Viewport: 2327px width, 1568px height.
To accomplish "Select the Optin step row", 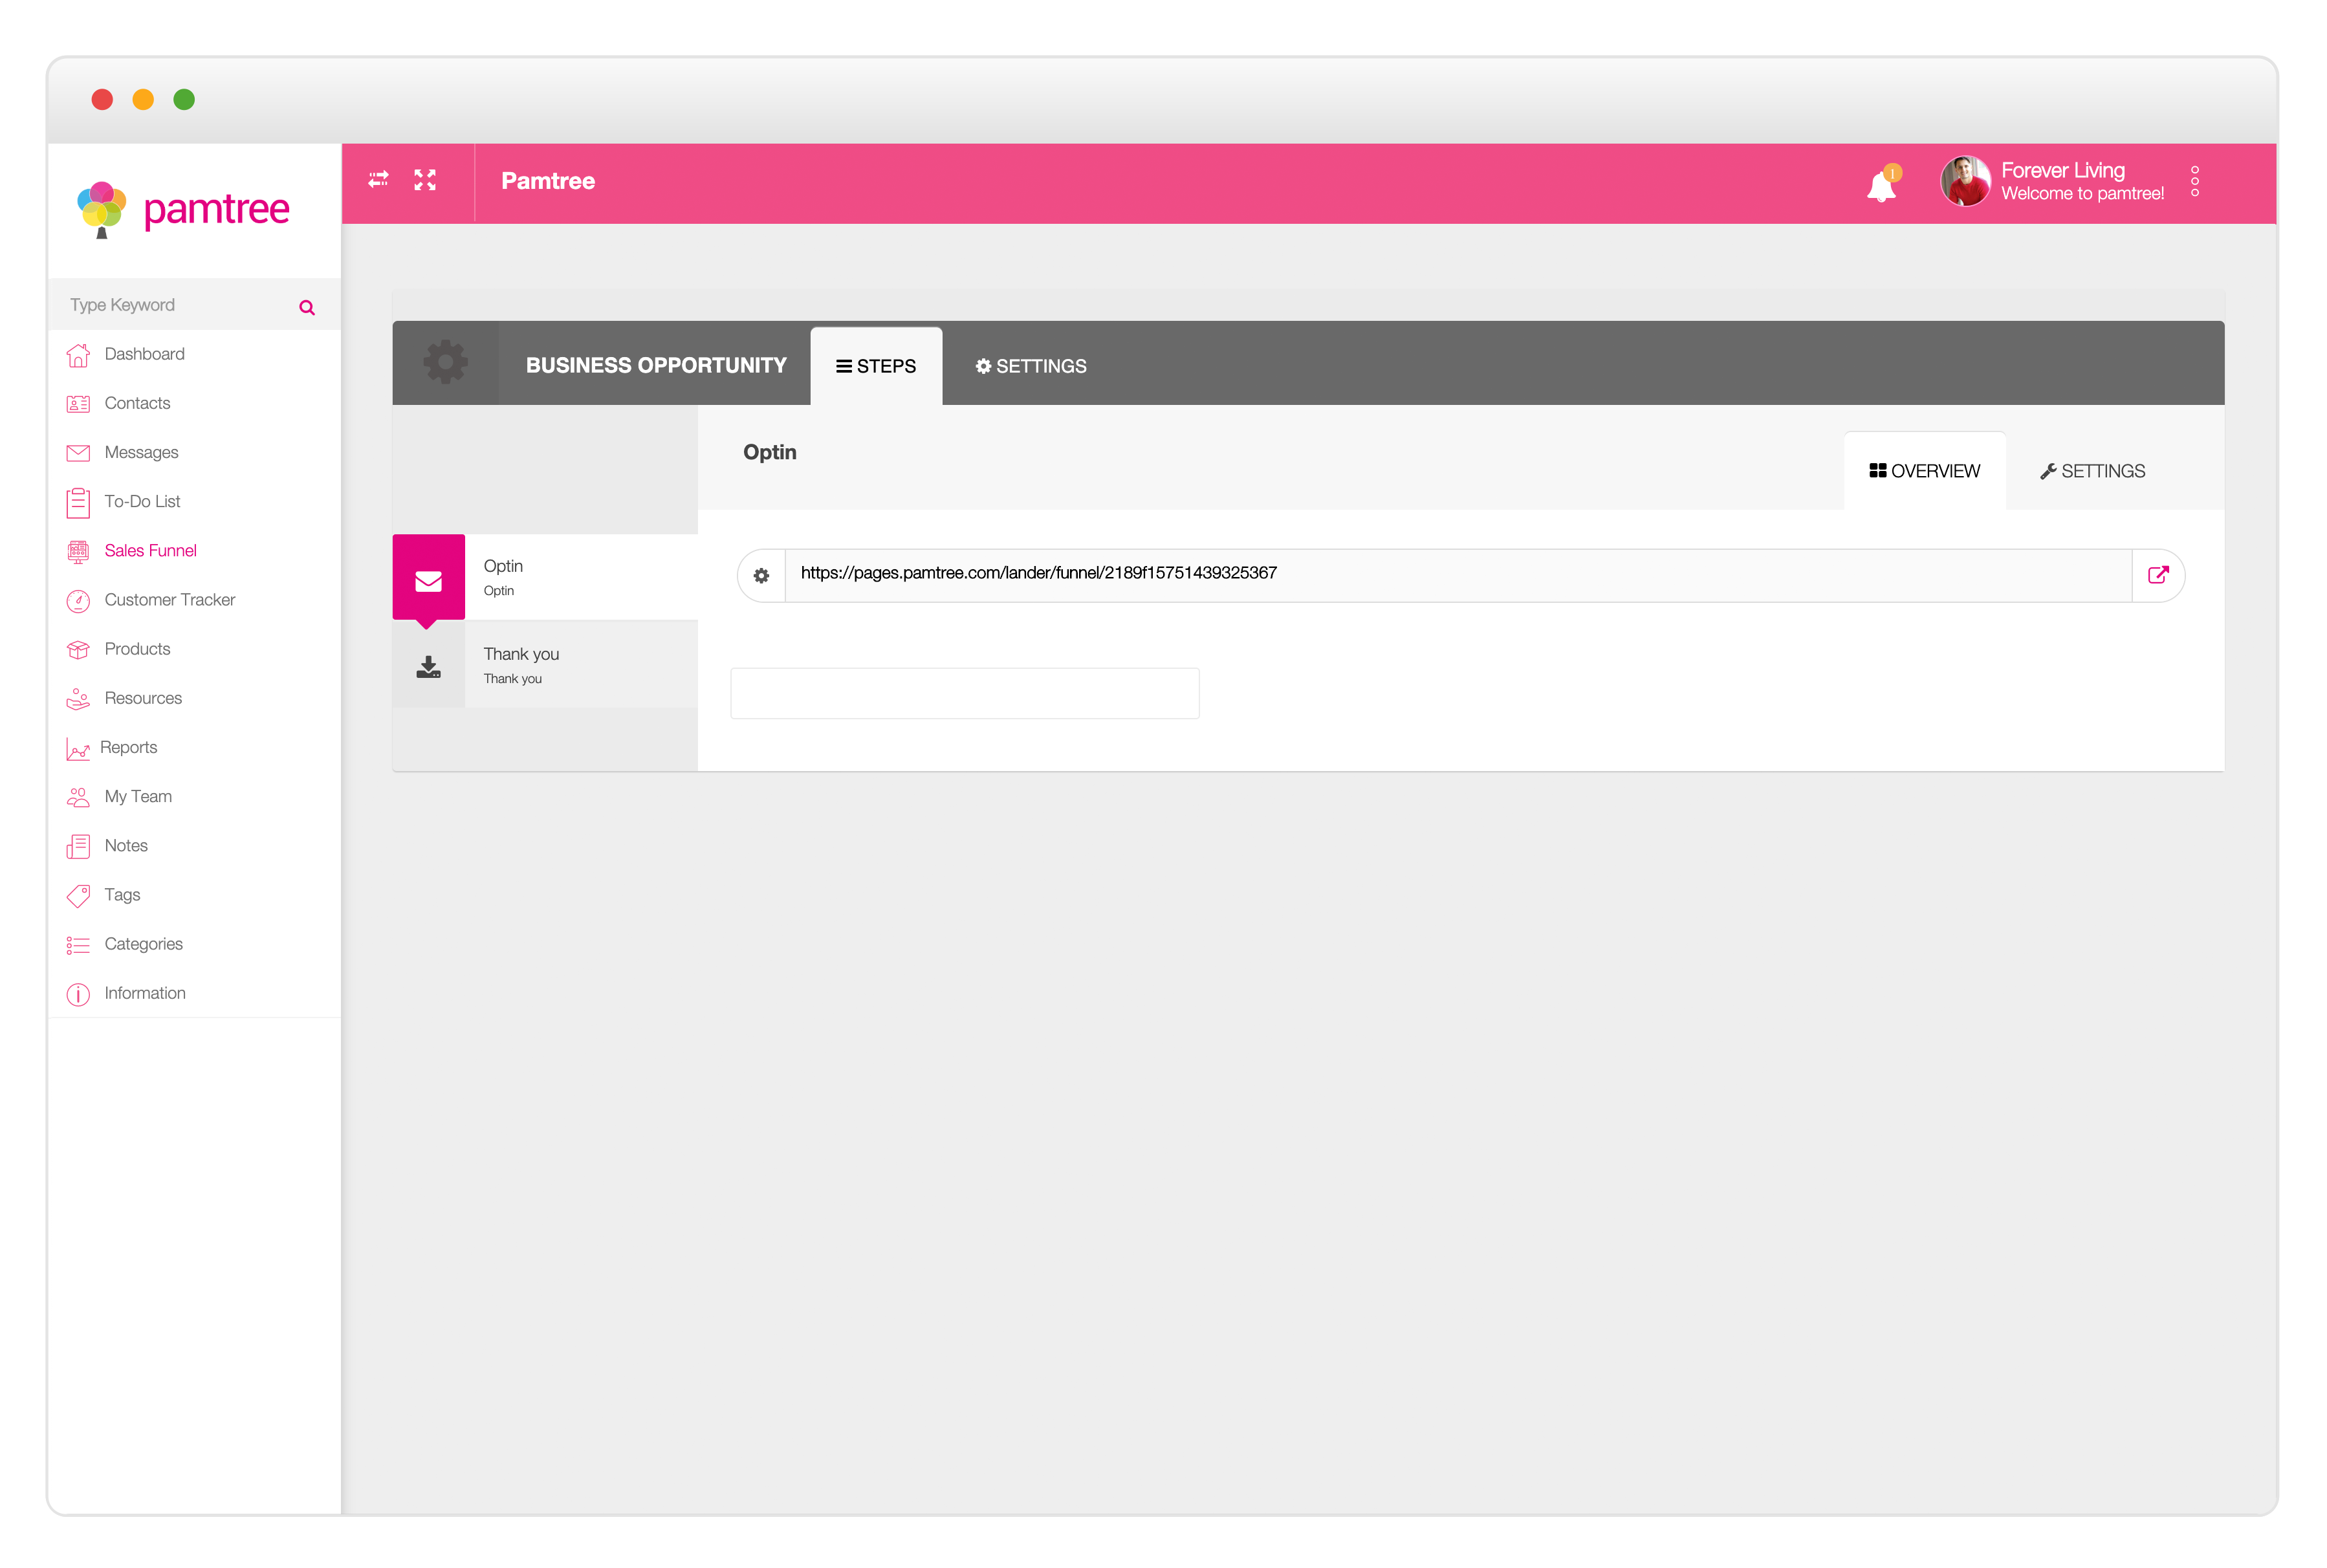I will tap(545, 577).
